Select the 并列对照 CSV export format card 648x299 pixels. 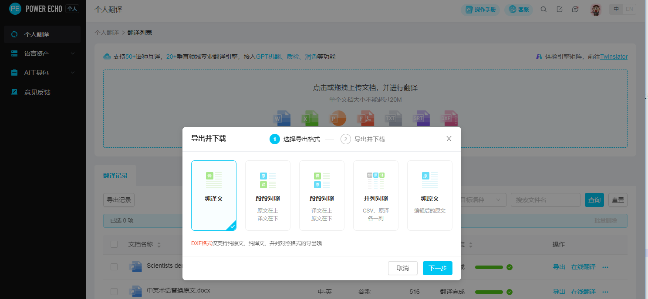pos(375,195)
